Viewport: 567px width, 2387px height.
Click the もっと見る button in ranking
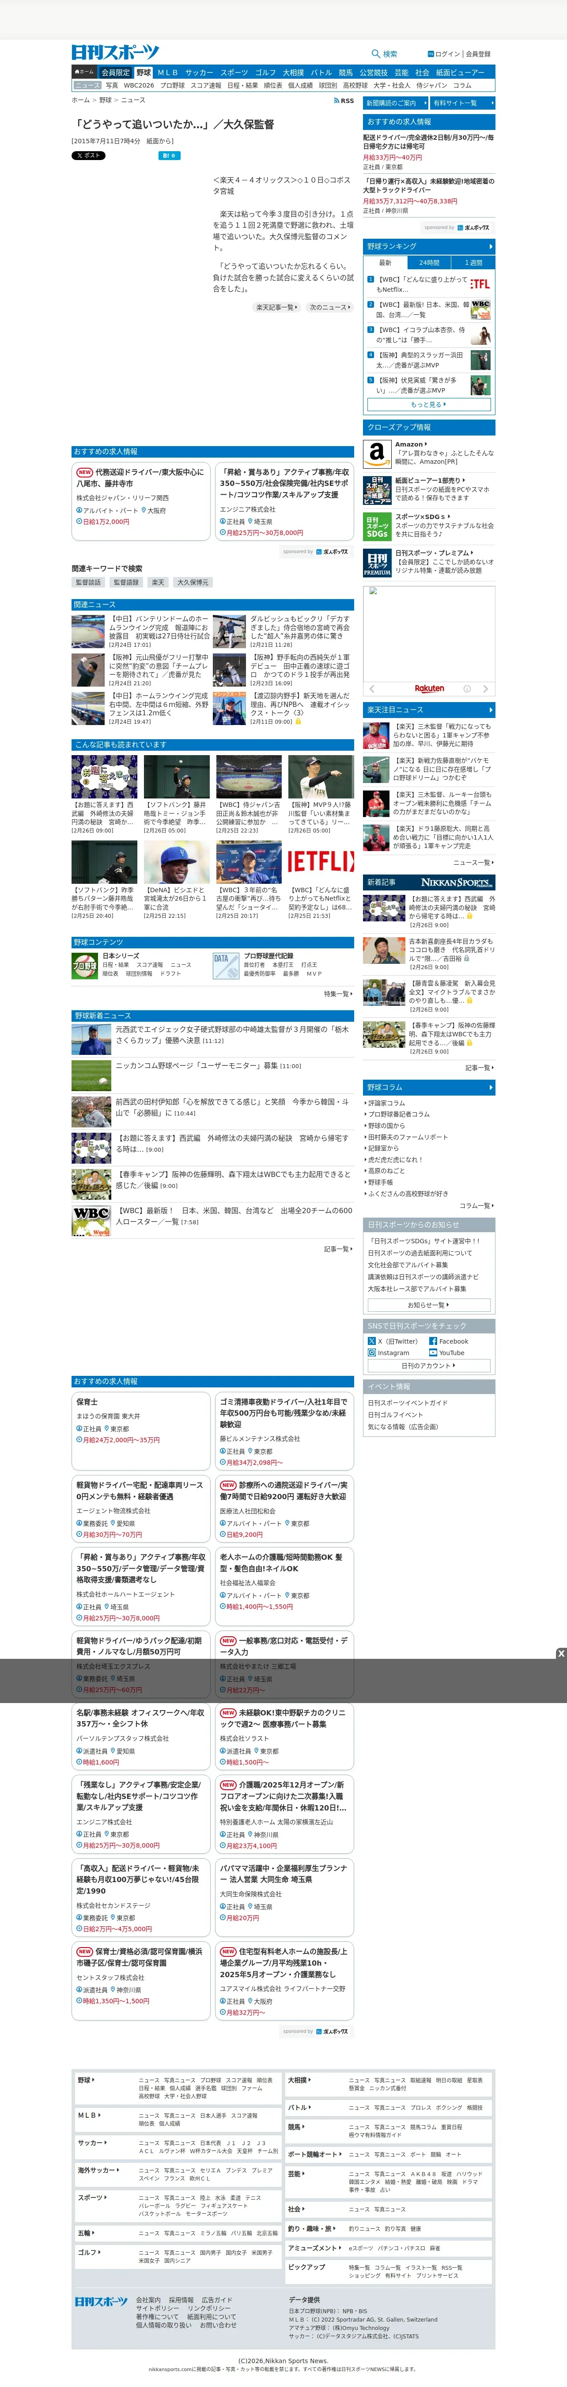point(428,404)
